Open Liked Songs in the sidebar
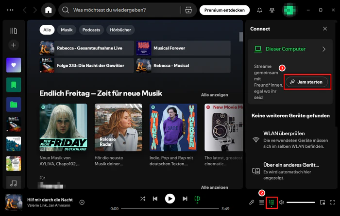 click(x=14, y=65)
